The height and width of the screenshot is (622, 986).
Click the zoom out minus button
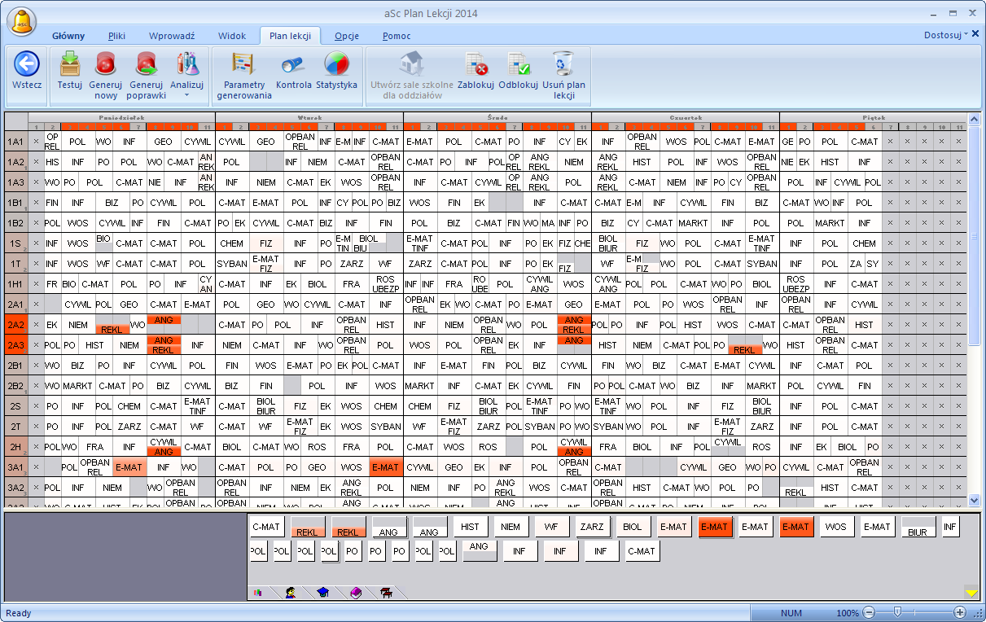[870, 612]
